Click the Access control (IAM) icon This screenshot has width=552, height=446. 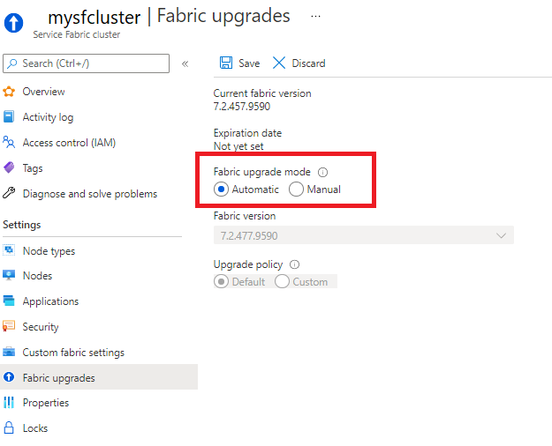[x=9, y=143]
